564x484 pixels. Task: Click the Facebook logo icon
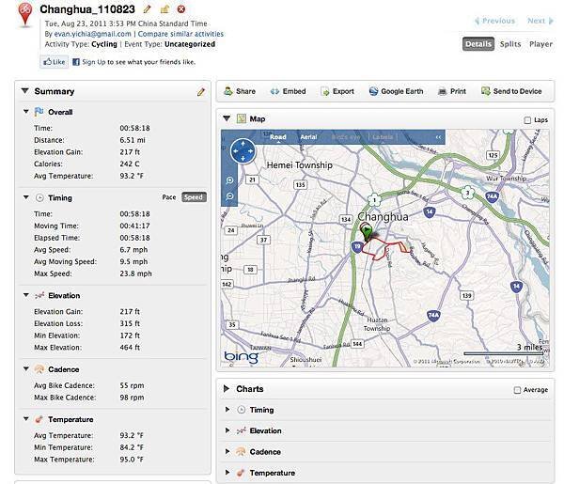coord(76,62)
